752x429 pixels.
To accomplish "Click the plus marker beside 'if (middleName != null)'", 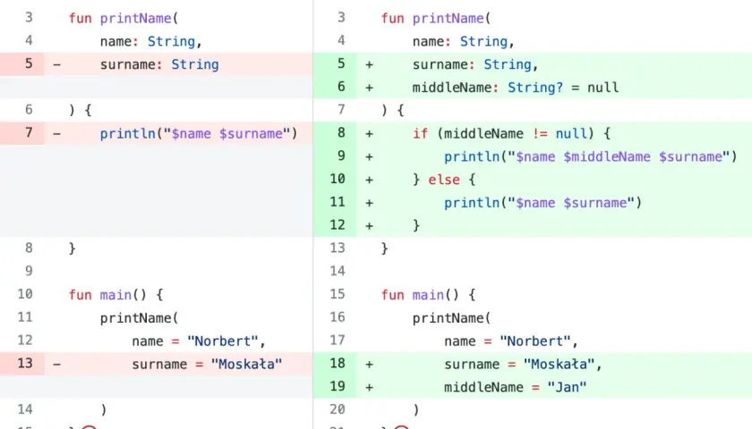I will (369, 133).
